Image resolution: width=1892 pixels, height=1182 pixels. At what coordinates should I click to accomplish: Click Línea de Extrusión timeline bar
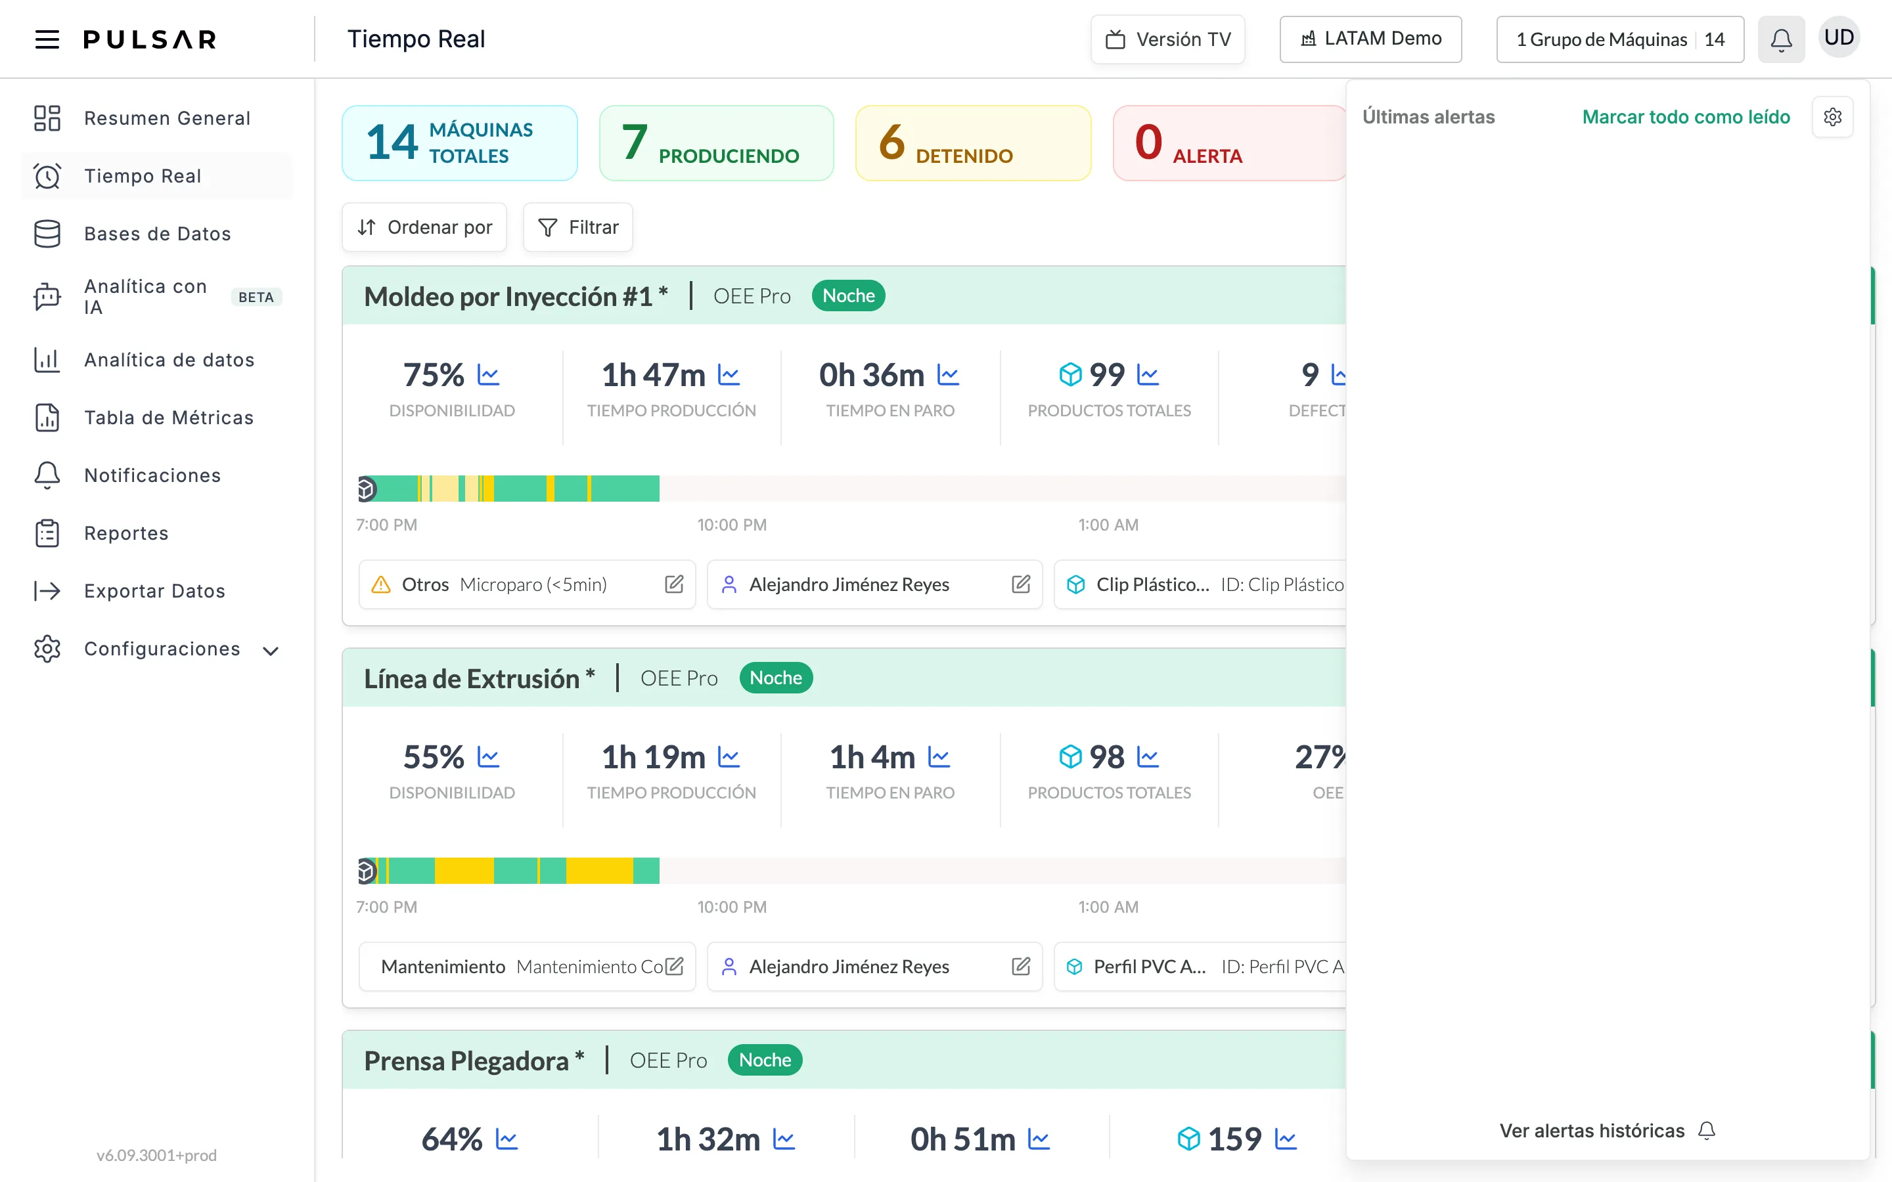point(852,871)
